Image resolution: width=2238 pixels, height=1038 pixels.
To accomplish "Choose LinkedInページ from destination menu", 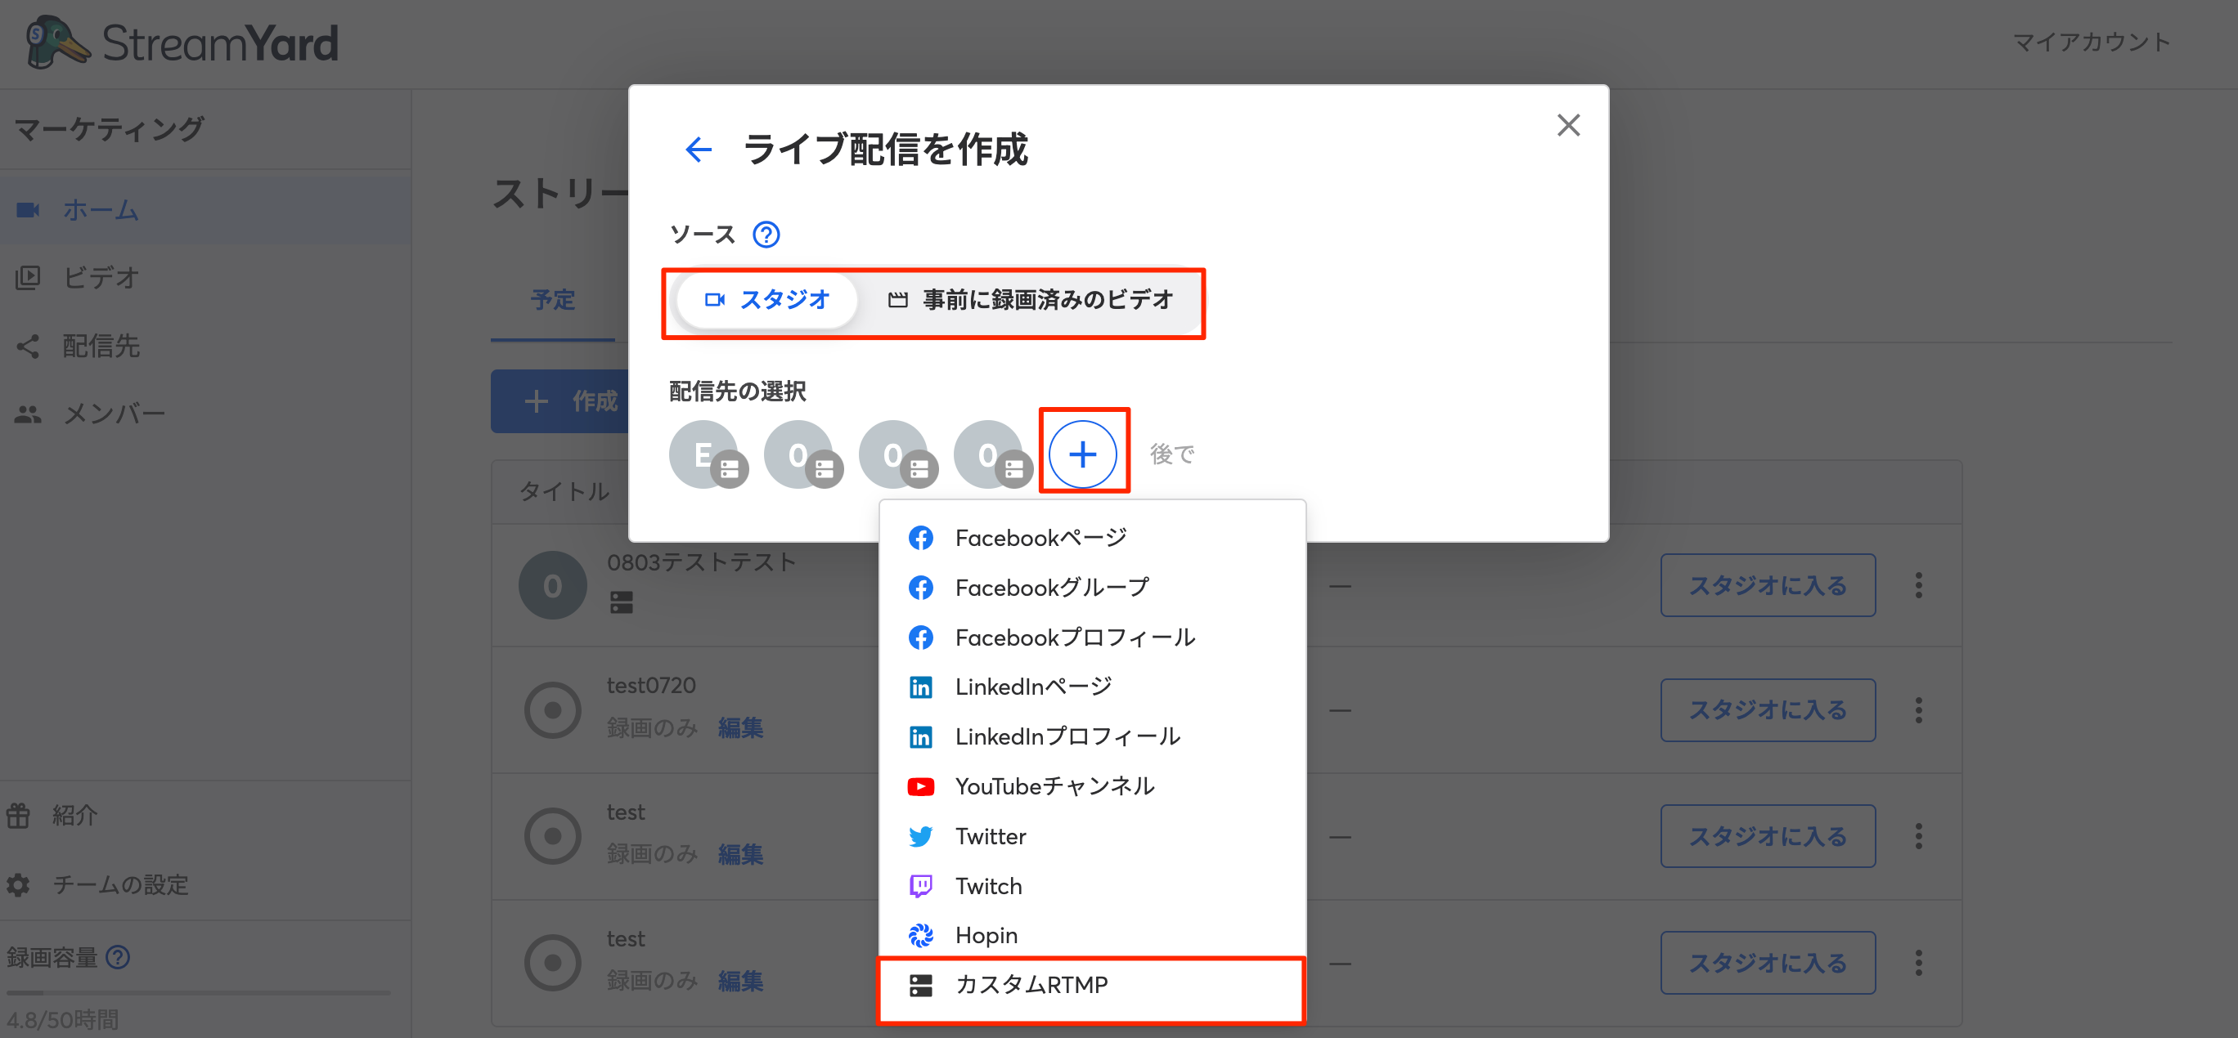I will [1092, 687].
